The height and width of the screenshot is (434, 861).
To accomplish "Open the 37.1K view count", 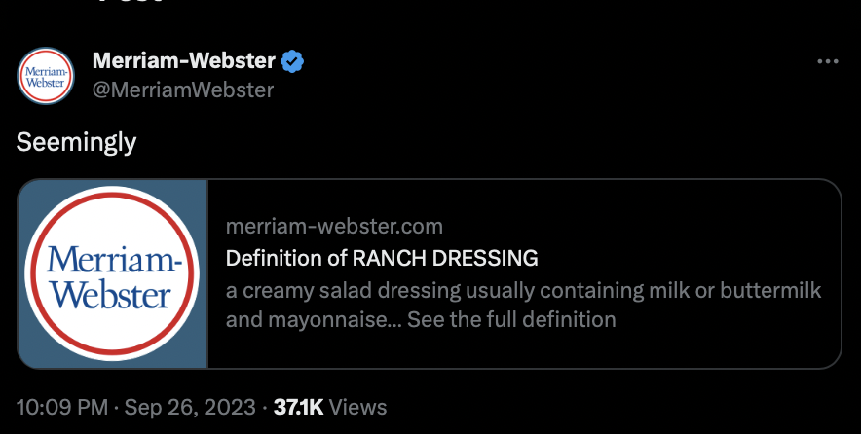I will coord(298,407).
